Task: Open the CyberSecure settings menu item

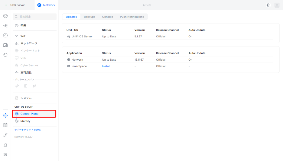Action: tap(34, 65)
